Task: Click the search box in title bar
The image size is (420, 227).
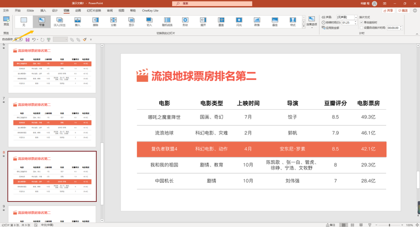Action: point(212,3)
